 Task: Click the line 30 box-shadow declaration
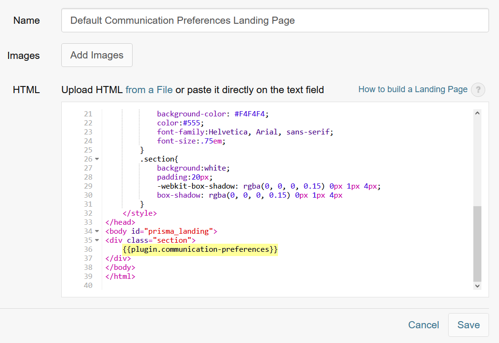tap(249, 195)
